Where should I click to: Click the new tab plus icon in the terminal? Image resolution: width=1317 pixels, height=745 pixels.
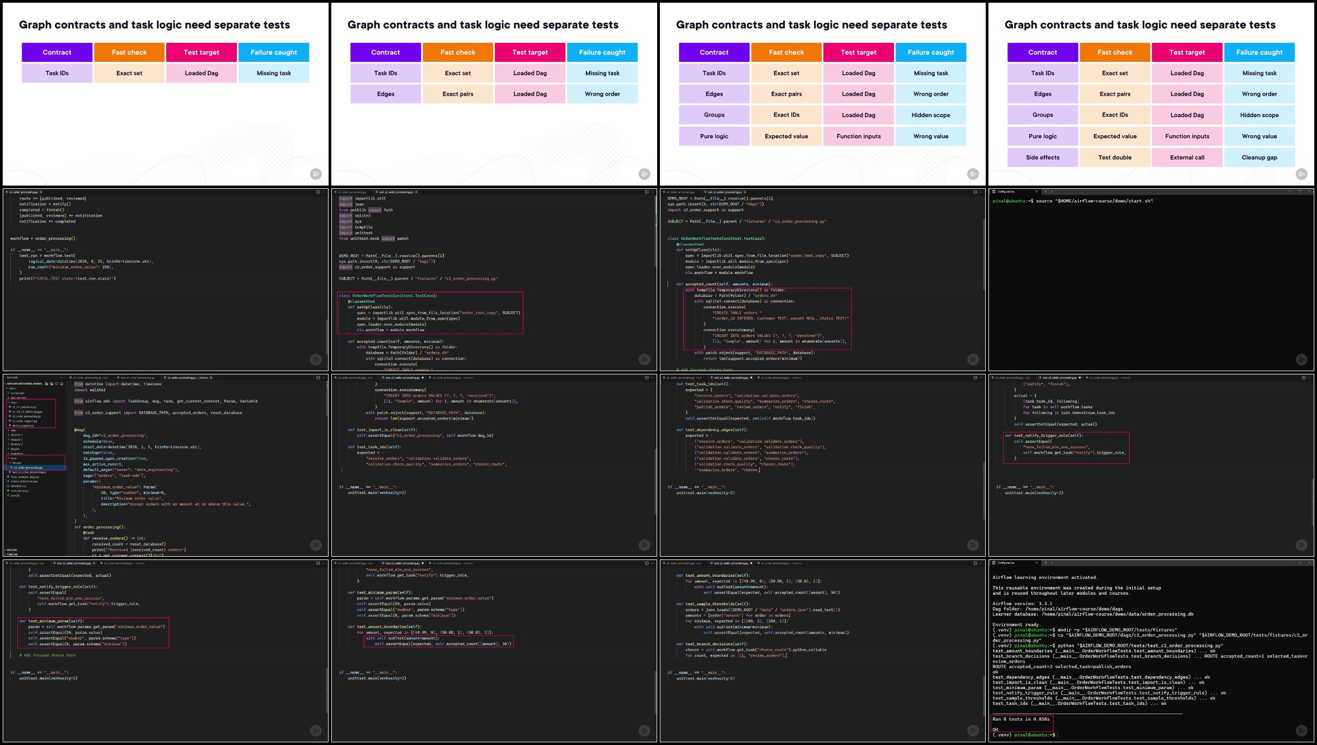[x=1045, y=192]
